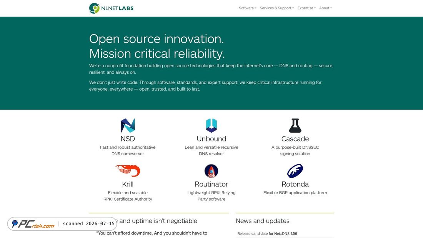Image resolution: width=423 pixels, height=238 pixels.
Task: Expand the Software dropdown menu
Action: pyautogui.click(x=247, y=8)
